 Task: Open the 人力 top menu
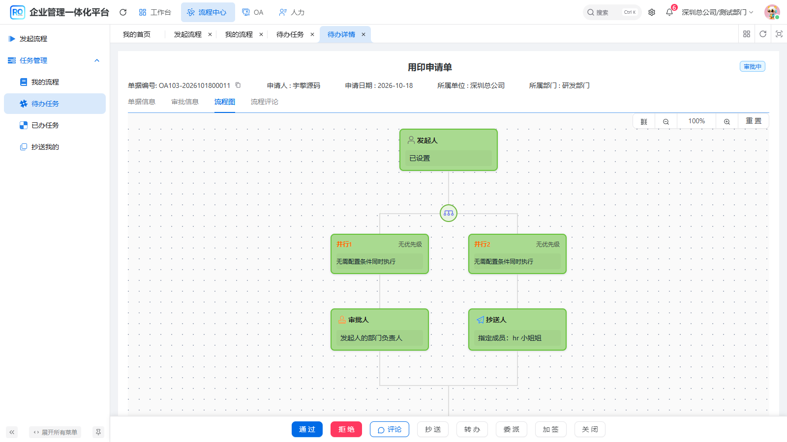coord(292,12)
